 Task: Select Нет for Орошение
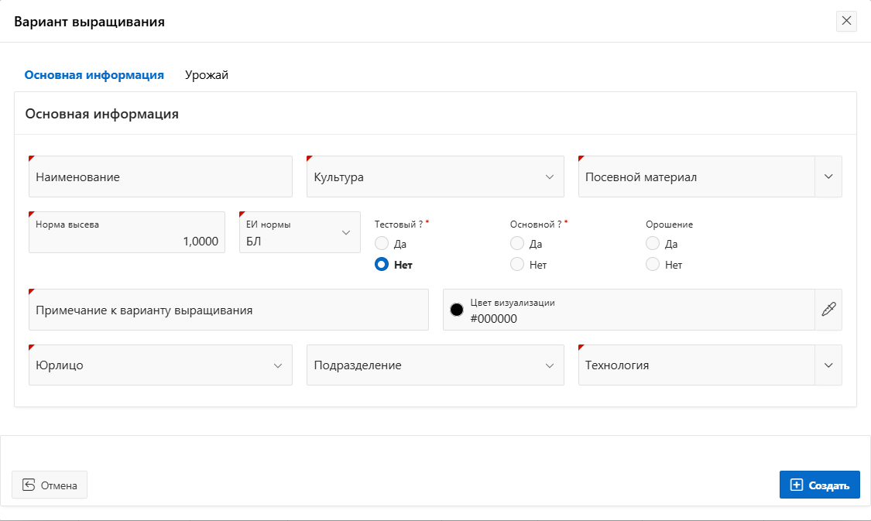click(653, 264)
